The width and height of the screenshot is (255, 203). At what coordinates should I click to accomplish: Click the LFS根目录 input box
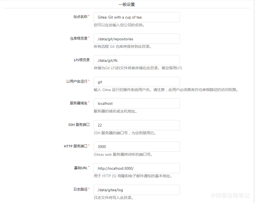pyautogui.click(x=136, y=60)
